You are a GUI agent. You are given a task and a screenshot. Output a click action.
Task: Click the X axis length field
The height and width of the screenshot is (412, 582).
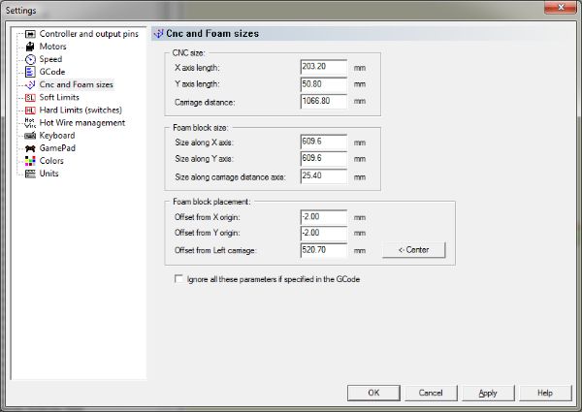324,67
